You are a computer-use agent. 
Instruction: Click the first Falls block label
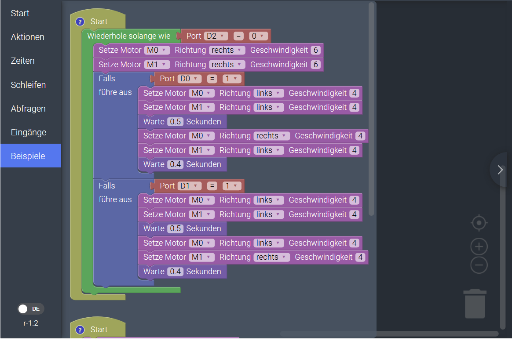click(x=107, y=79)
